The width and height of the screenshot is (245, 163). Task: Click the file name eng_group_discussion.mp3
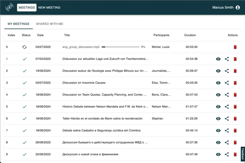tap(81, 47)
